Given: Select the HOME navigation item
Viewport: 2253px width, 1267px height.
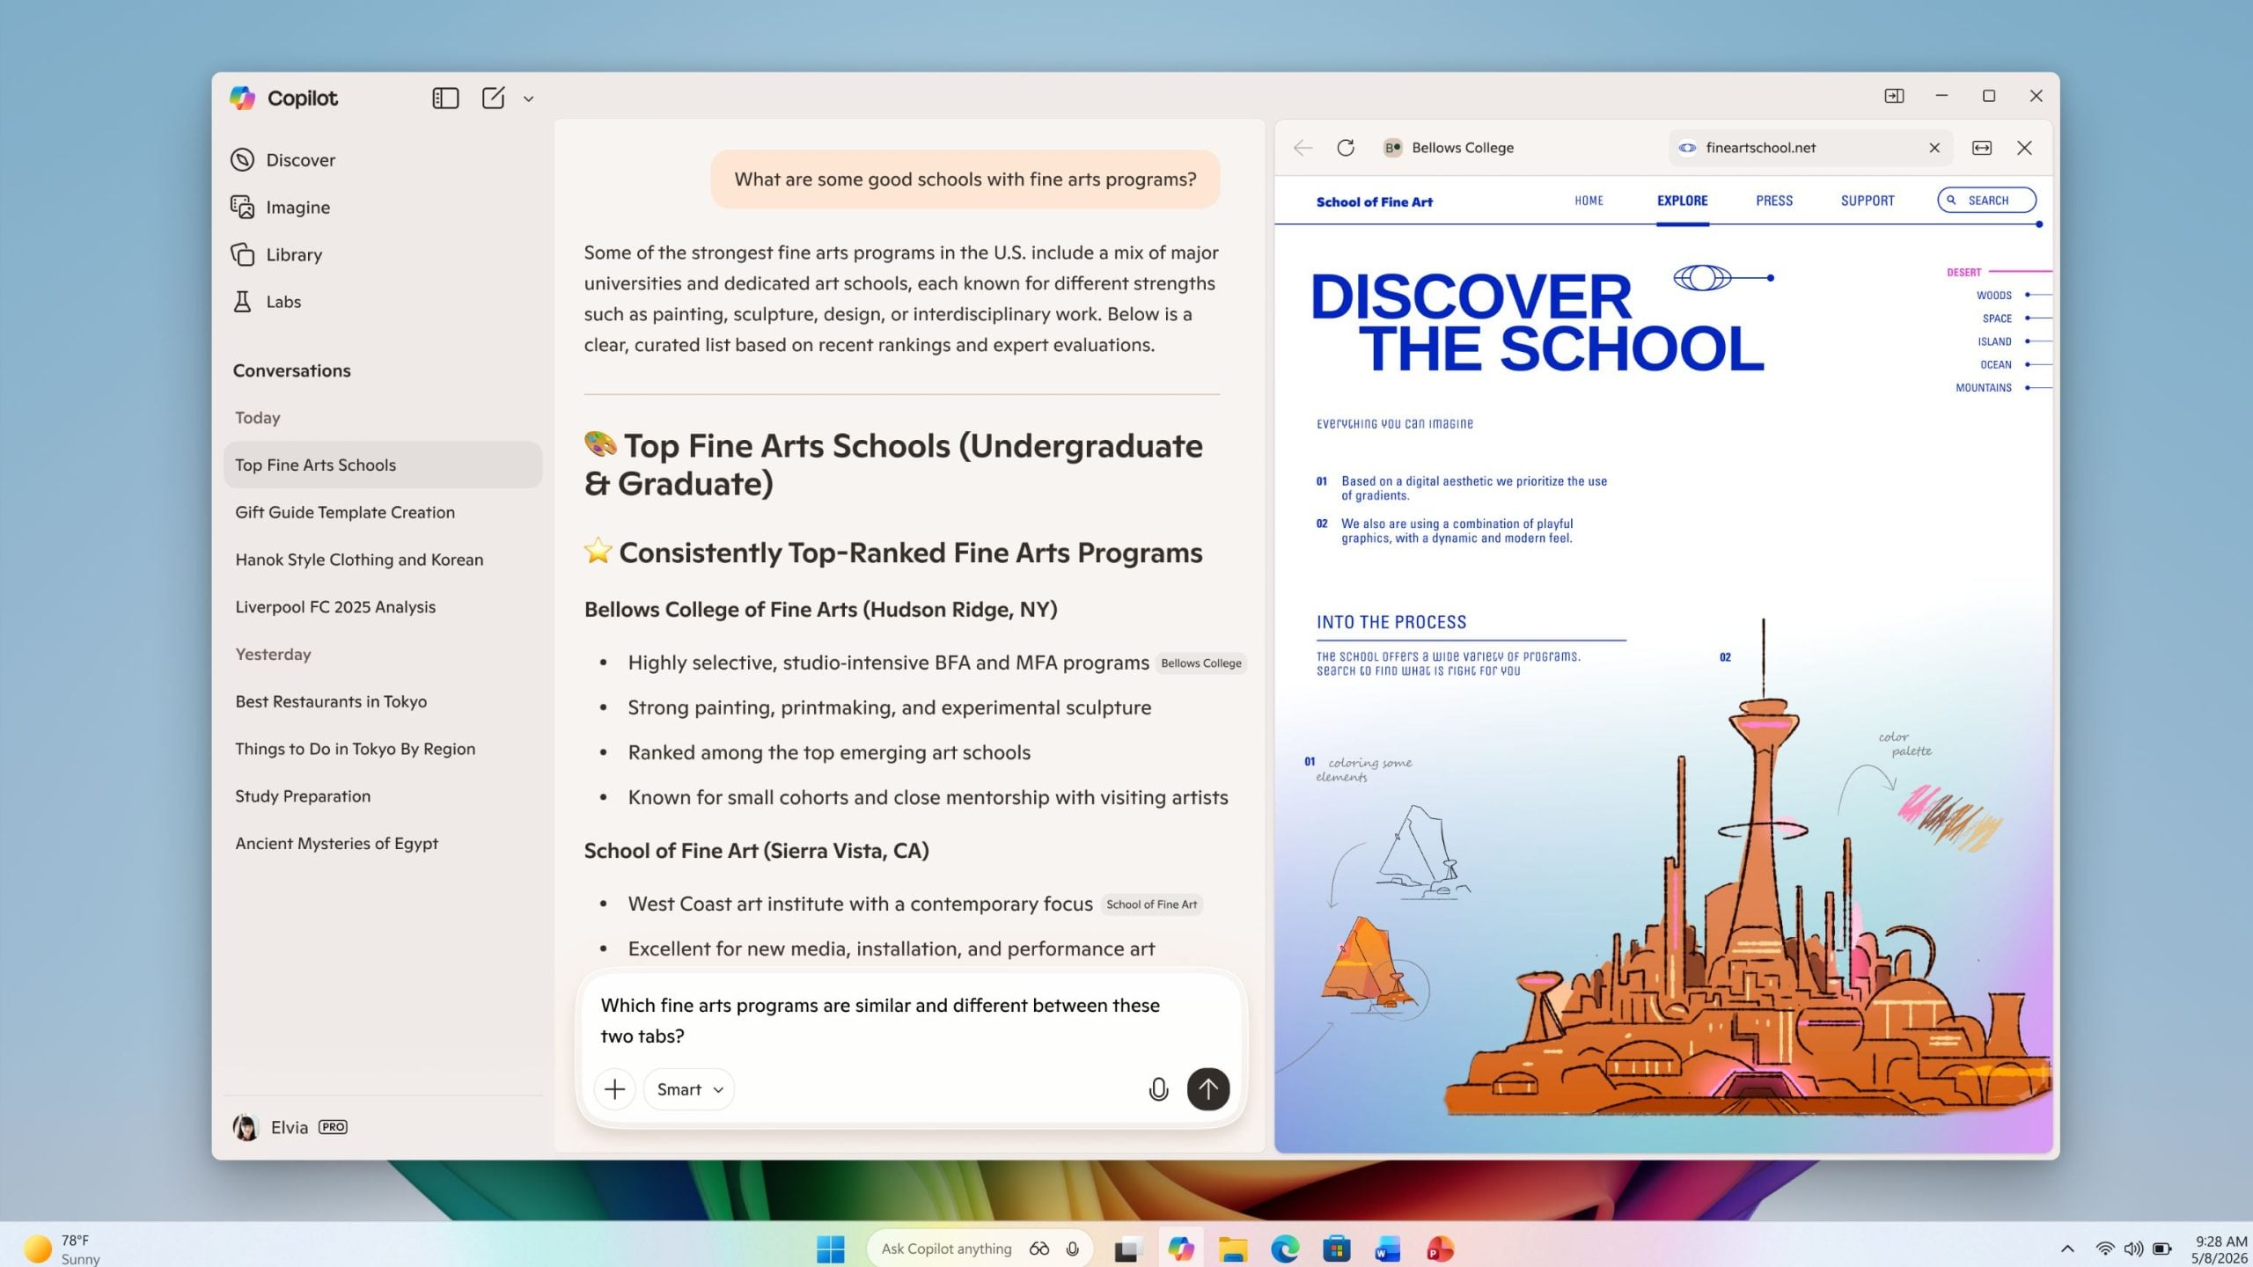Looking at the screenshot, I should point(1589,200).
